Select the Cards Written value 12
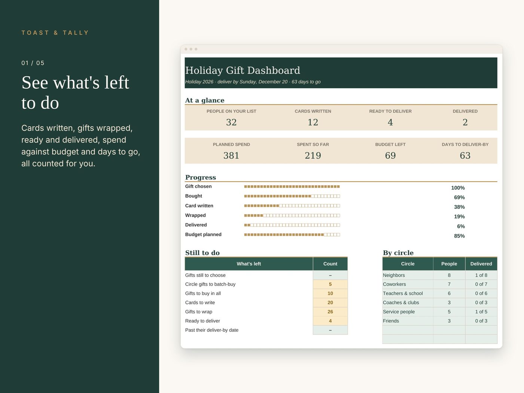 tap(313, 122)
